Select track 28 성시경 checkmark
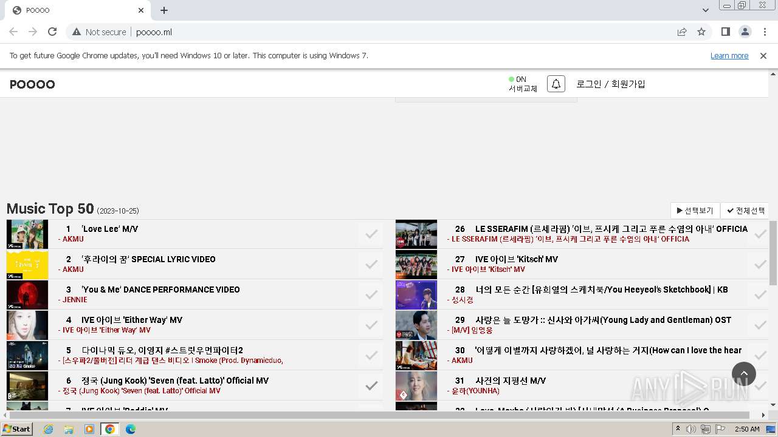The image size is (778, 437). coord(760,294)
